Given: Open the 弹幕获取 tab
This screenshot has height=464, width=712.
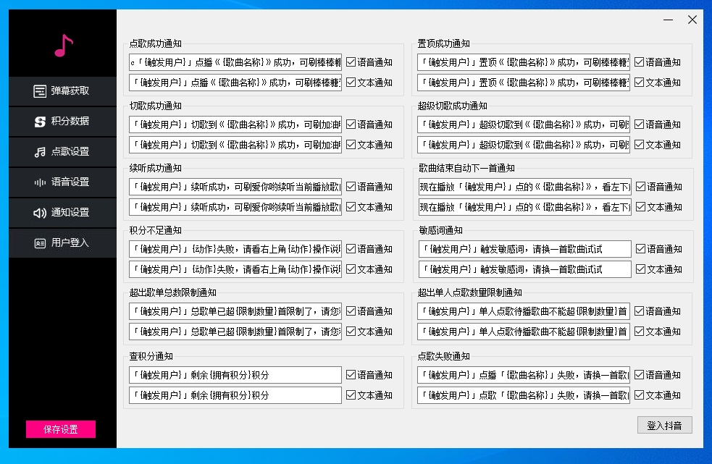Looking at the screenshot, I should (70, 91).
